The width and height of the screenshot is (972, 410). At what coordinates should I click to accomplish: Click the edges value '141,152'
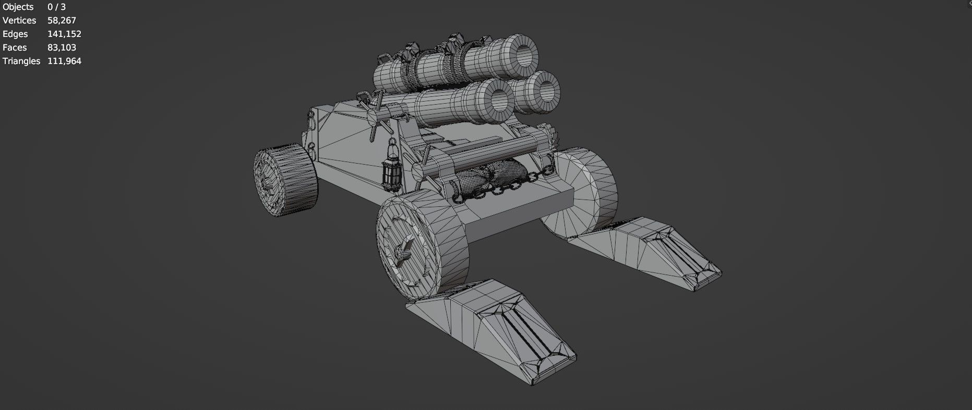(64, 34)
